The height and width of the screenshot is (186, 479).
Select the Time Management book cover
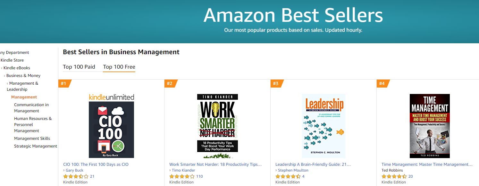coord(430,126)
